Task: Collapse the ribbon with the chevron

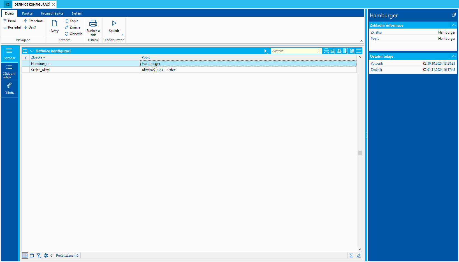Action: click(361, 41)
